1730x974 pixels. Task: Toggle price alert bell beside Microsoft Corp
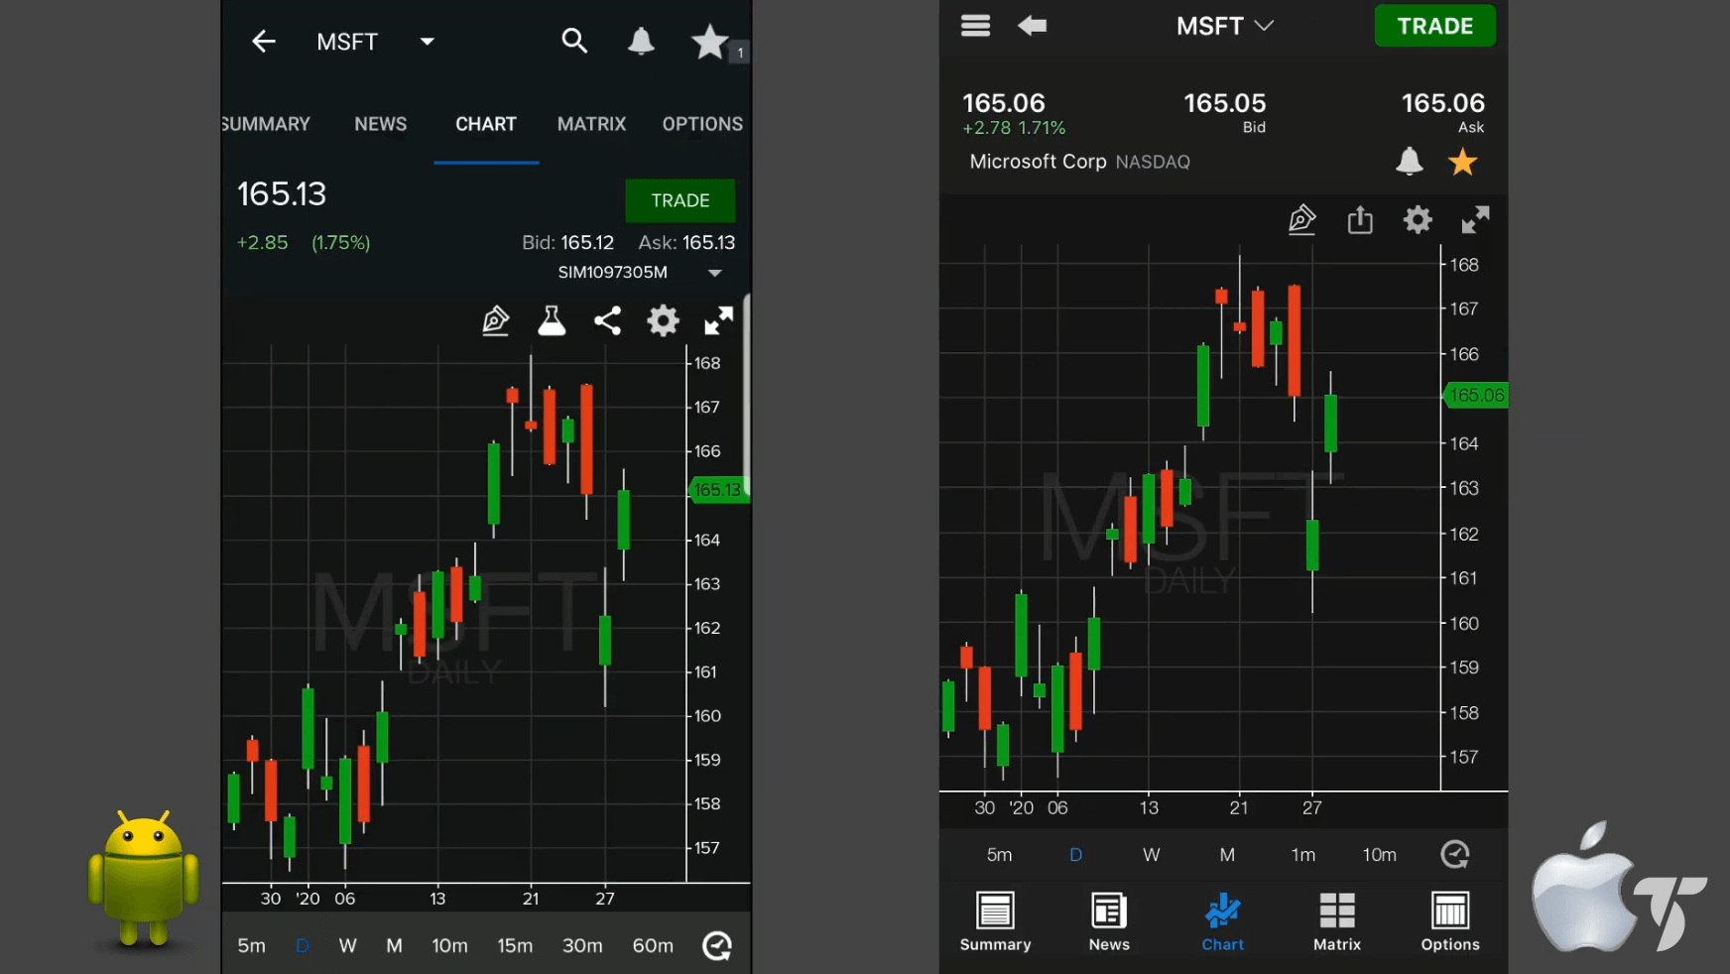pos(1409,162)
